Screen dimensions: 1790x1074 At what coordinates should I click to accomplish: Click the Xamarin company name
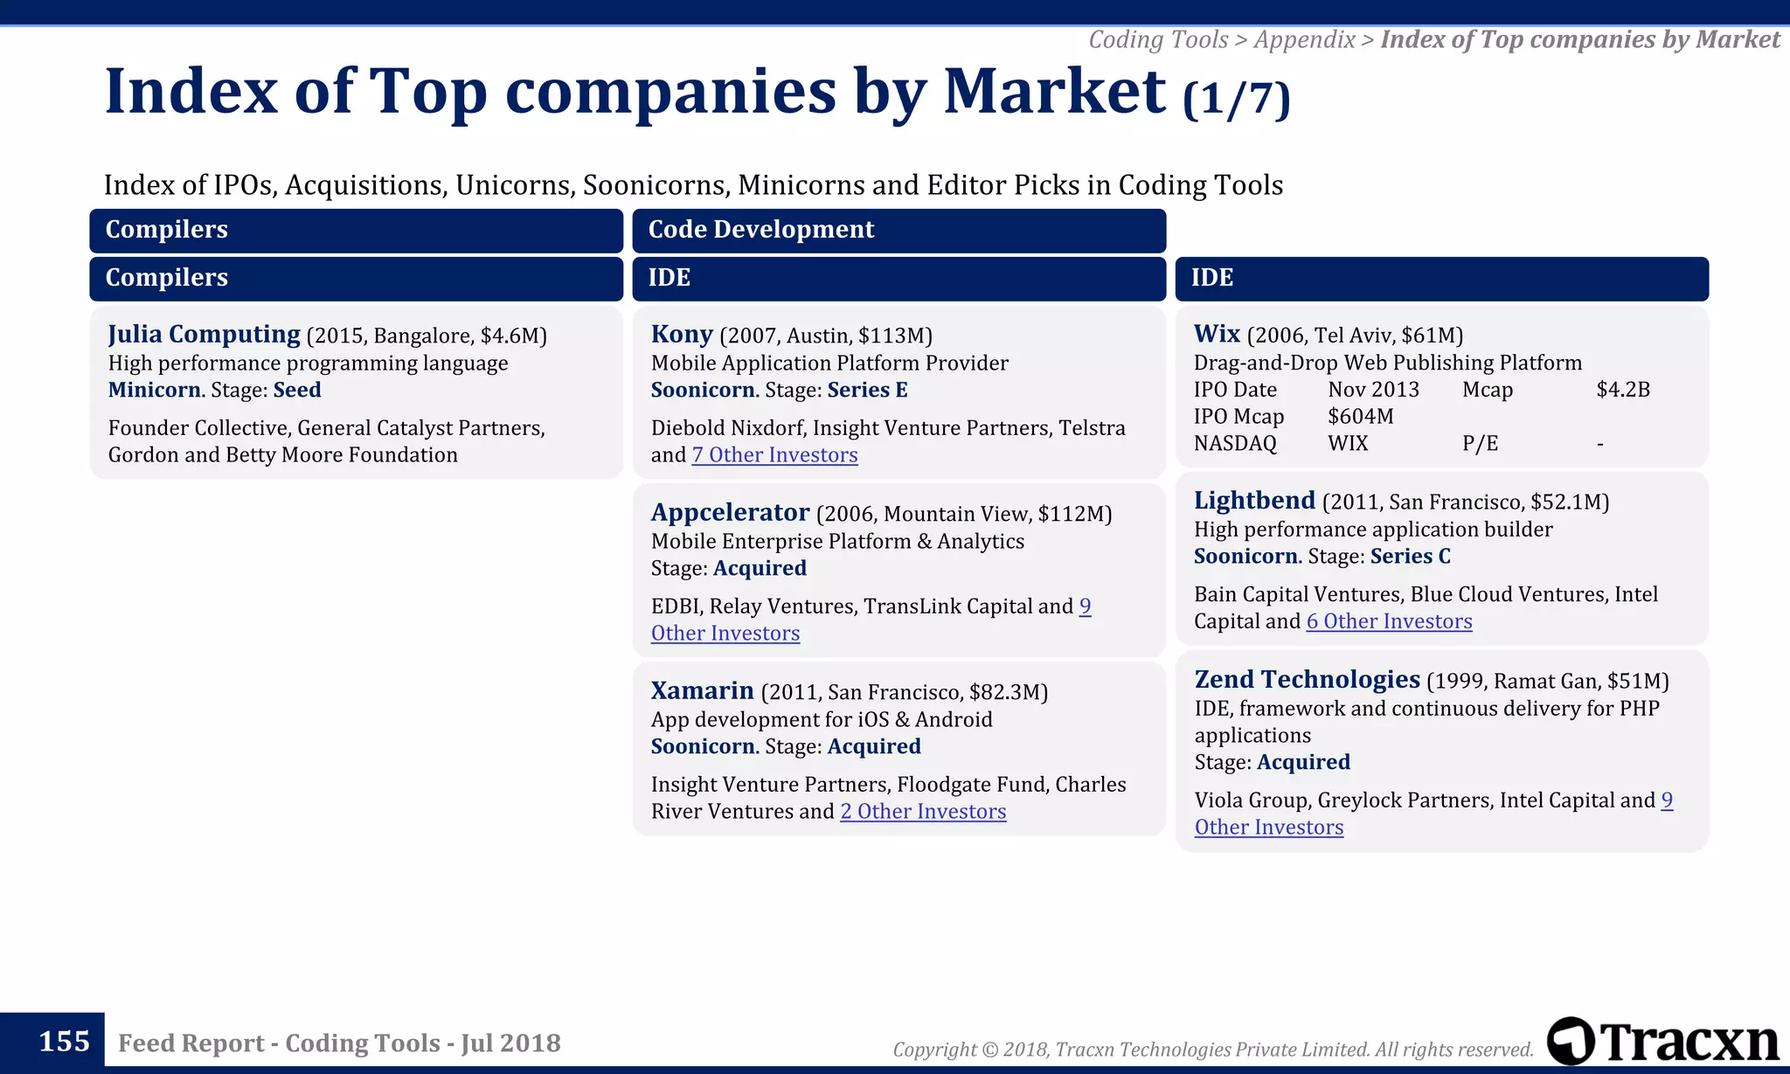point(702,691)
